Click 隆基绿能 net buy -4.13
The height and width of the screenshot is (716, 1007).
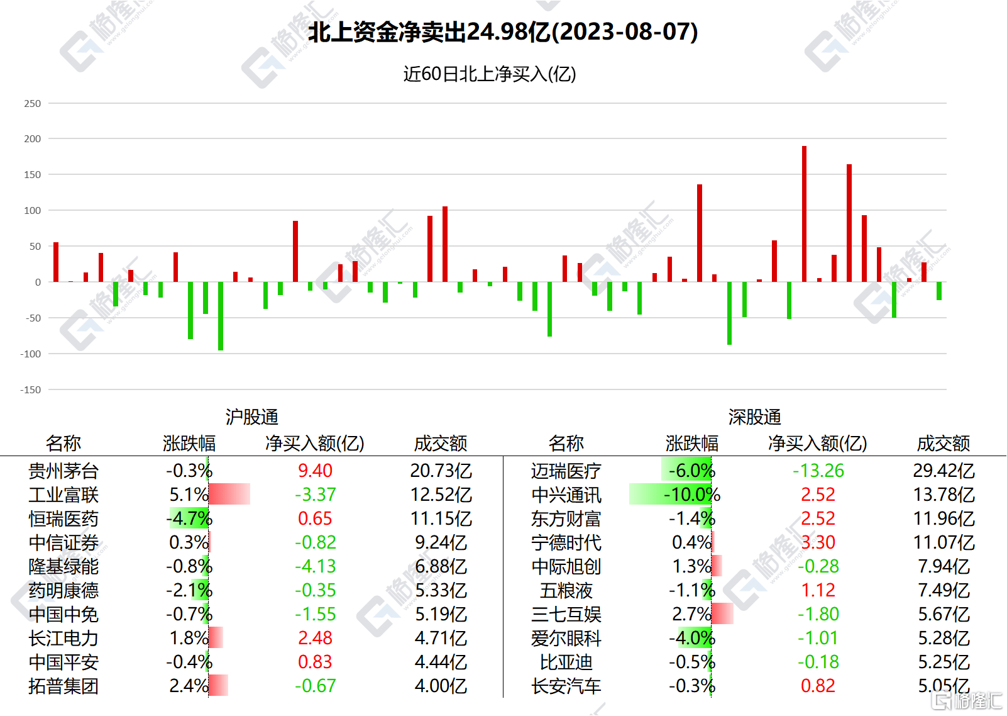[315, 566]
